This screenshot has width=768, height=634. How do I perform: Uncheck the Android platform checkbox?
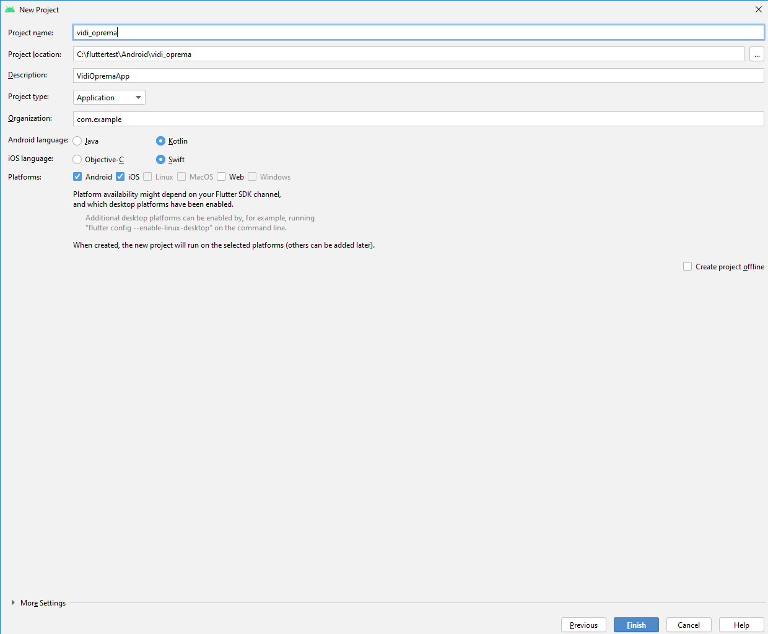(77, 177)
